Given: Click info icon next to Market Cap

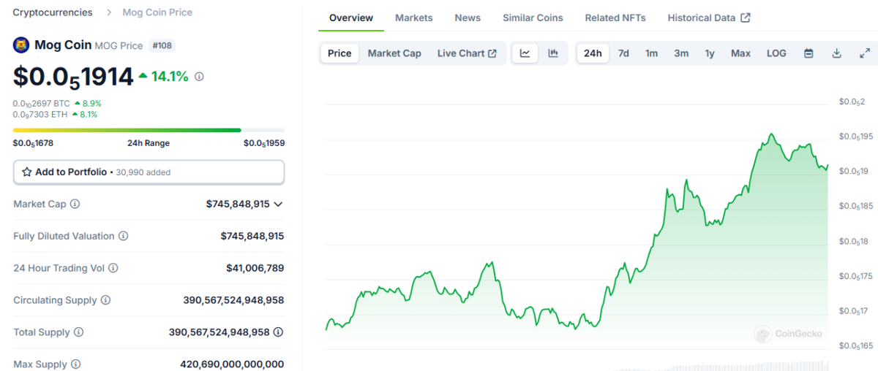Looking at the screenshot, I should point(75,204).
